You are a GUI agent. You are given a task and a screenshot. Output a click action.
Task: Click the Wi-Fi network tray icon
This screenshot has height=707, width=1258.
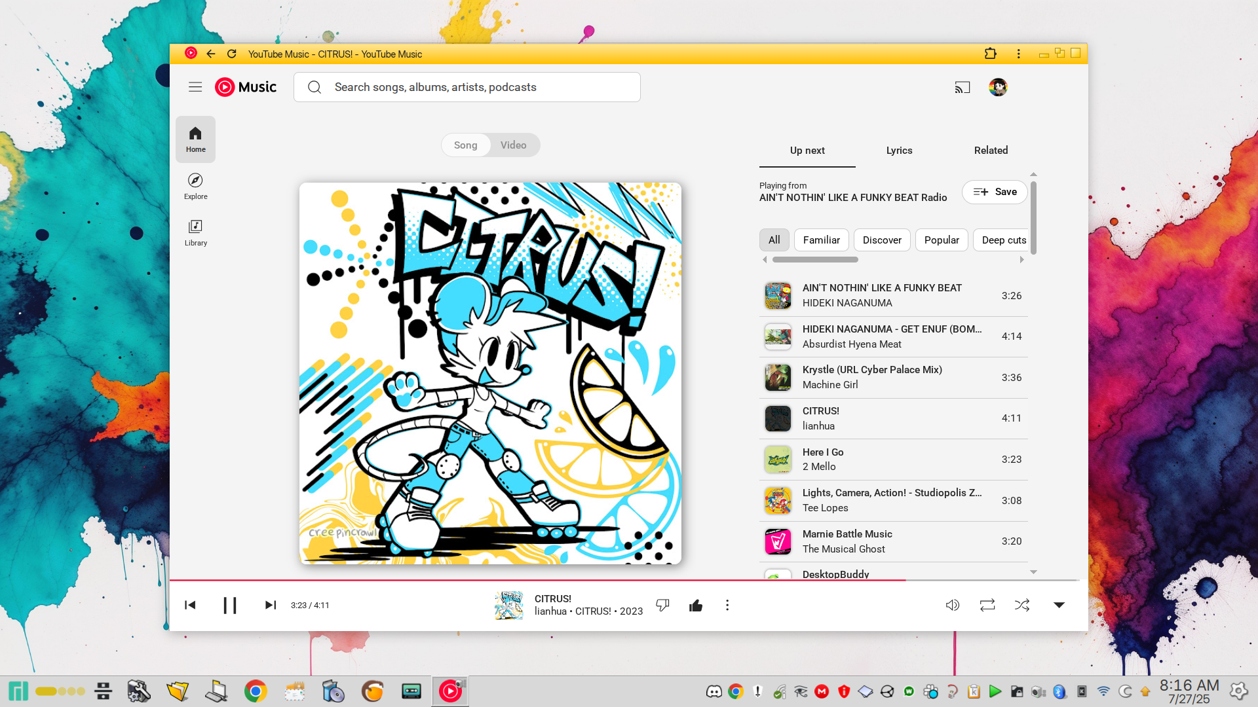point(1103,691)
